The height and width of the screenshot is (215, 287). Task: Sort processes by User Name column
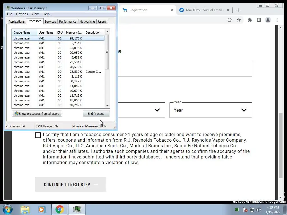point(46,32)
